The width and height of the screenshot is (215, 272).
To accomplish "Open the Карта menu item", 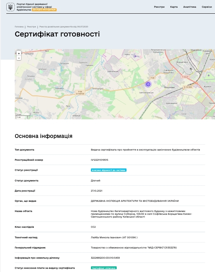I will [x=174, y=7].
